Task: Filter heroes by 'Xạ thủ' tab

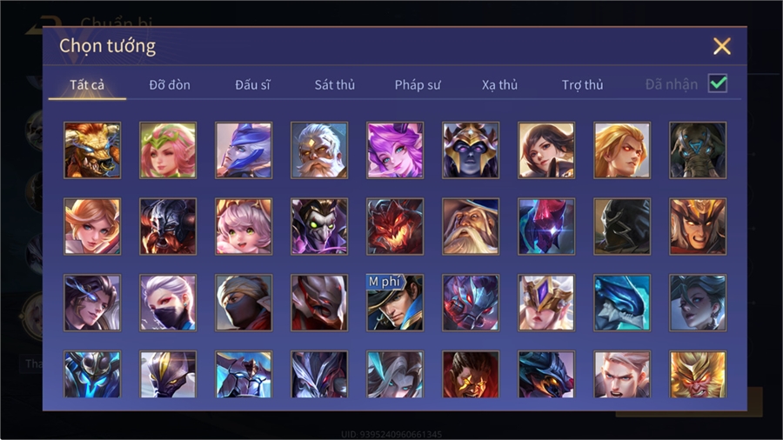Action: pos(499,85)
